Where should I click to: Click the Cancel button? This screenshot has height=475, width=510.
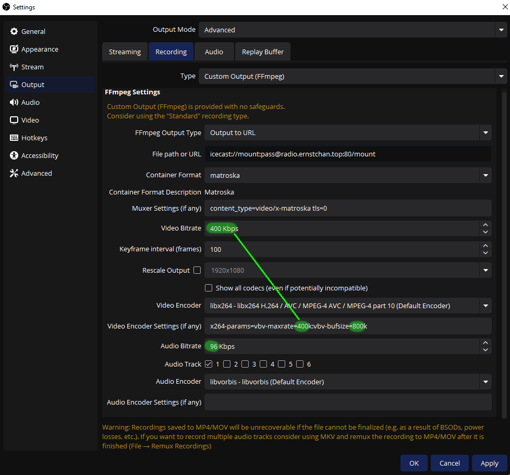click(450, 463)
